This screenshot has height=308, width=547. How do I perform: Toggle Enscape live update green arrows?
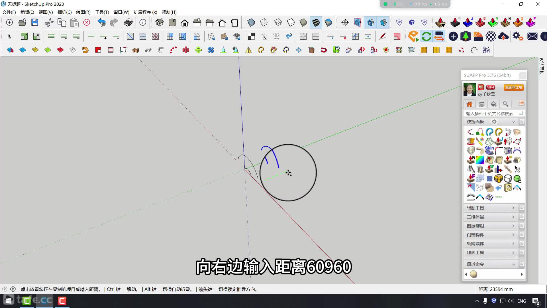pyautogui.click(x=426, y=36)
